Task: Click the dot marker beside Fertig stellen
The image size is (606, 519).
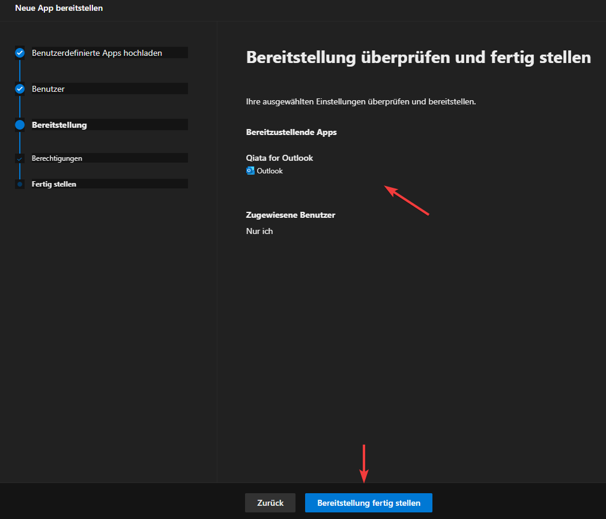Action: click(20, 184)
